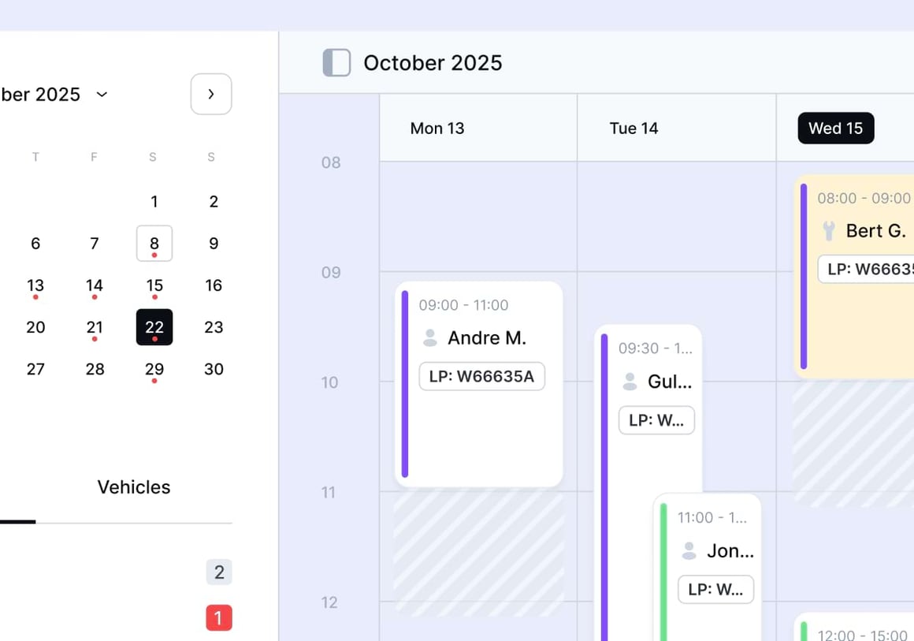Click the LP: W66635A plate tag on Andre's booking
The height and width of the screenshot is (641, 914).
pos(481,377)
